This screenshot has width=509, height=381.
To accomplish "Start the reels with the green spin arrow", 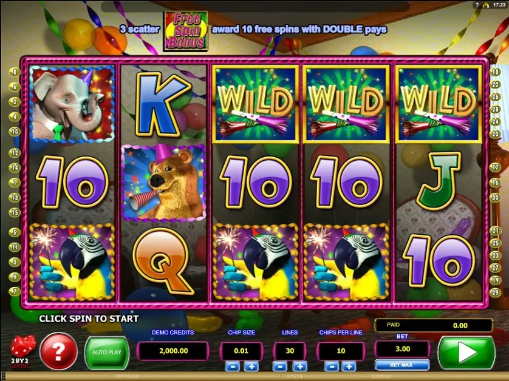I will [x=466, y=353].
